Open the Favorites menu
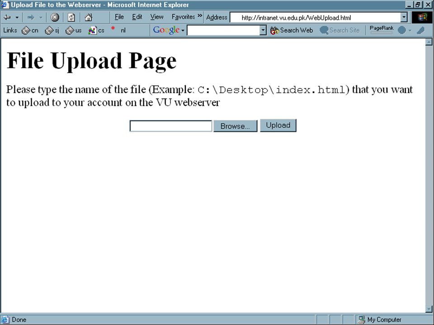This screenshot has height=325, width=434. [x=183, y=17]
